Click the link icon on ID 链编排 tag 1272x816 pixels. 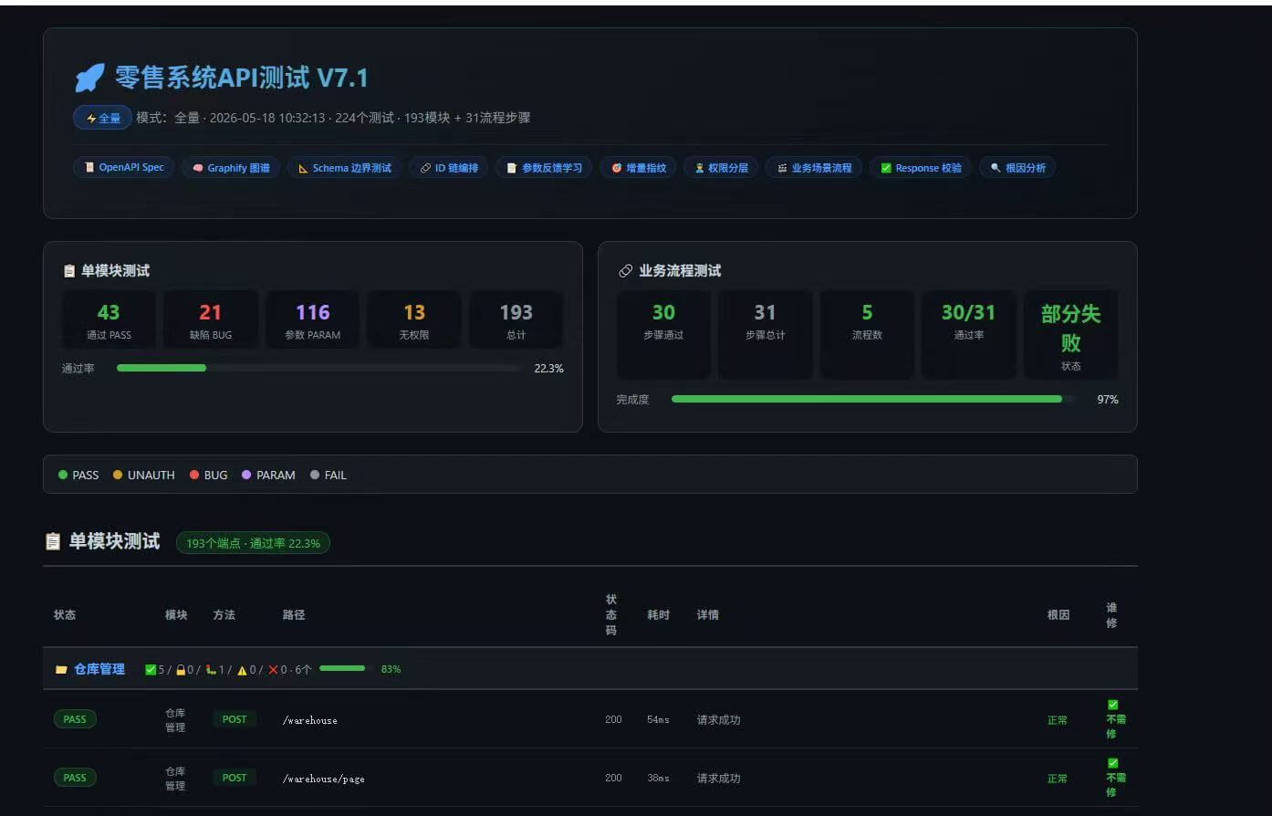coord(425,168)
